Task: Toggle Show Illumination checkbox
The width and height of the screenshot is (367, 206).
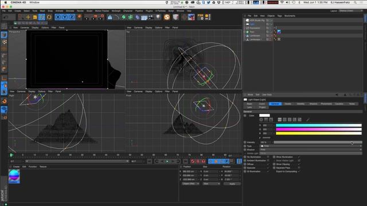Action: point(299,157)
